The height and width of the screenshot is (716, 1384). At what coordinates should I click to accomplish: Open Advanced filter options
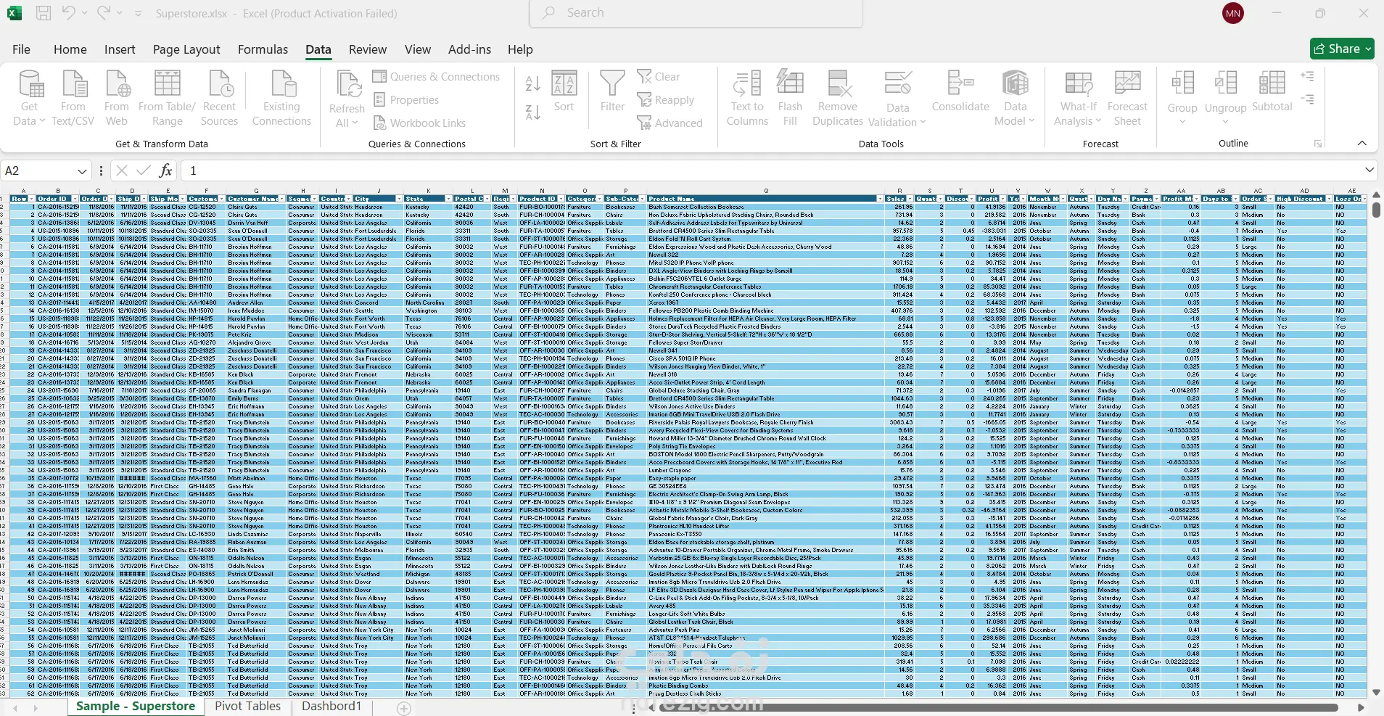tap(670, 123)
